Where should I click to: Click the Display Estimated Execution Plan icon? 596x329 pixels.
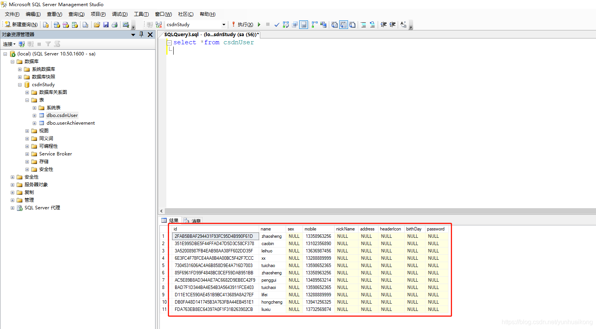click(286, 24)
